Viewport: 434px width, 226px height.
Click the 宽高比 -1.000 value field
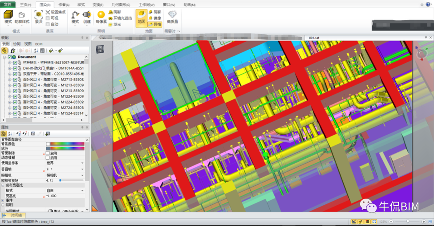point(65,196)
